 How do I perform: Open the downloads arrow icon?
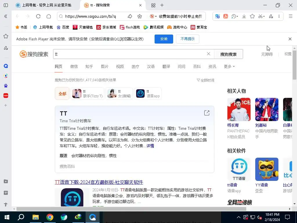pos(244,16)
